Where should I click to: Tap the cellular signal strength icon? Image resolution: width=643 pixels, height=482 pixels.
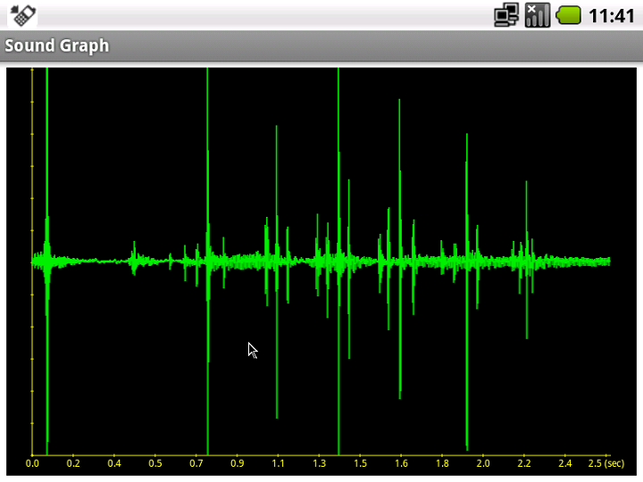pyautogui.click(x=537, y=14)
